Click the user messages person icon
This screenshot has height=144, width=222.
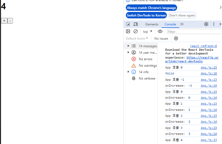point(133,53)
